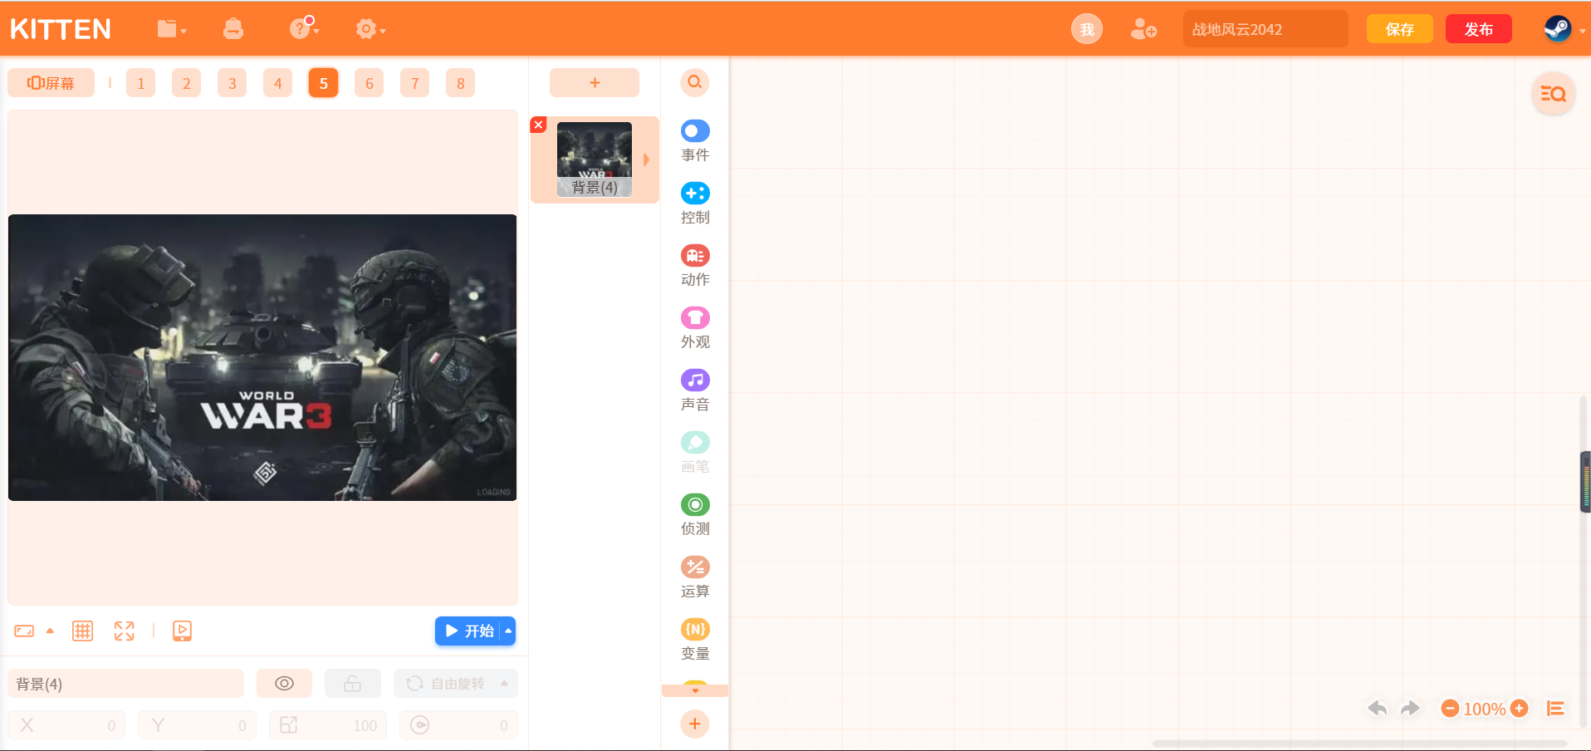Click the size input showing 100
This screenshot has height=751, width=1591.
click(x=328, y=725)
